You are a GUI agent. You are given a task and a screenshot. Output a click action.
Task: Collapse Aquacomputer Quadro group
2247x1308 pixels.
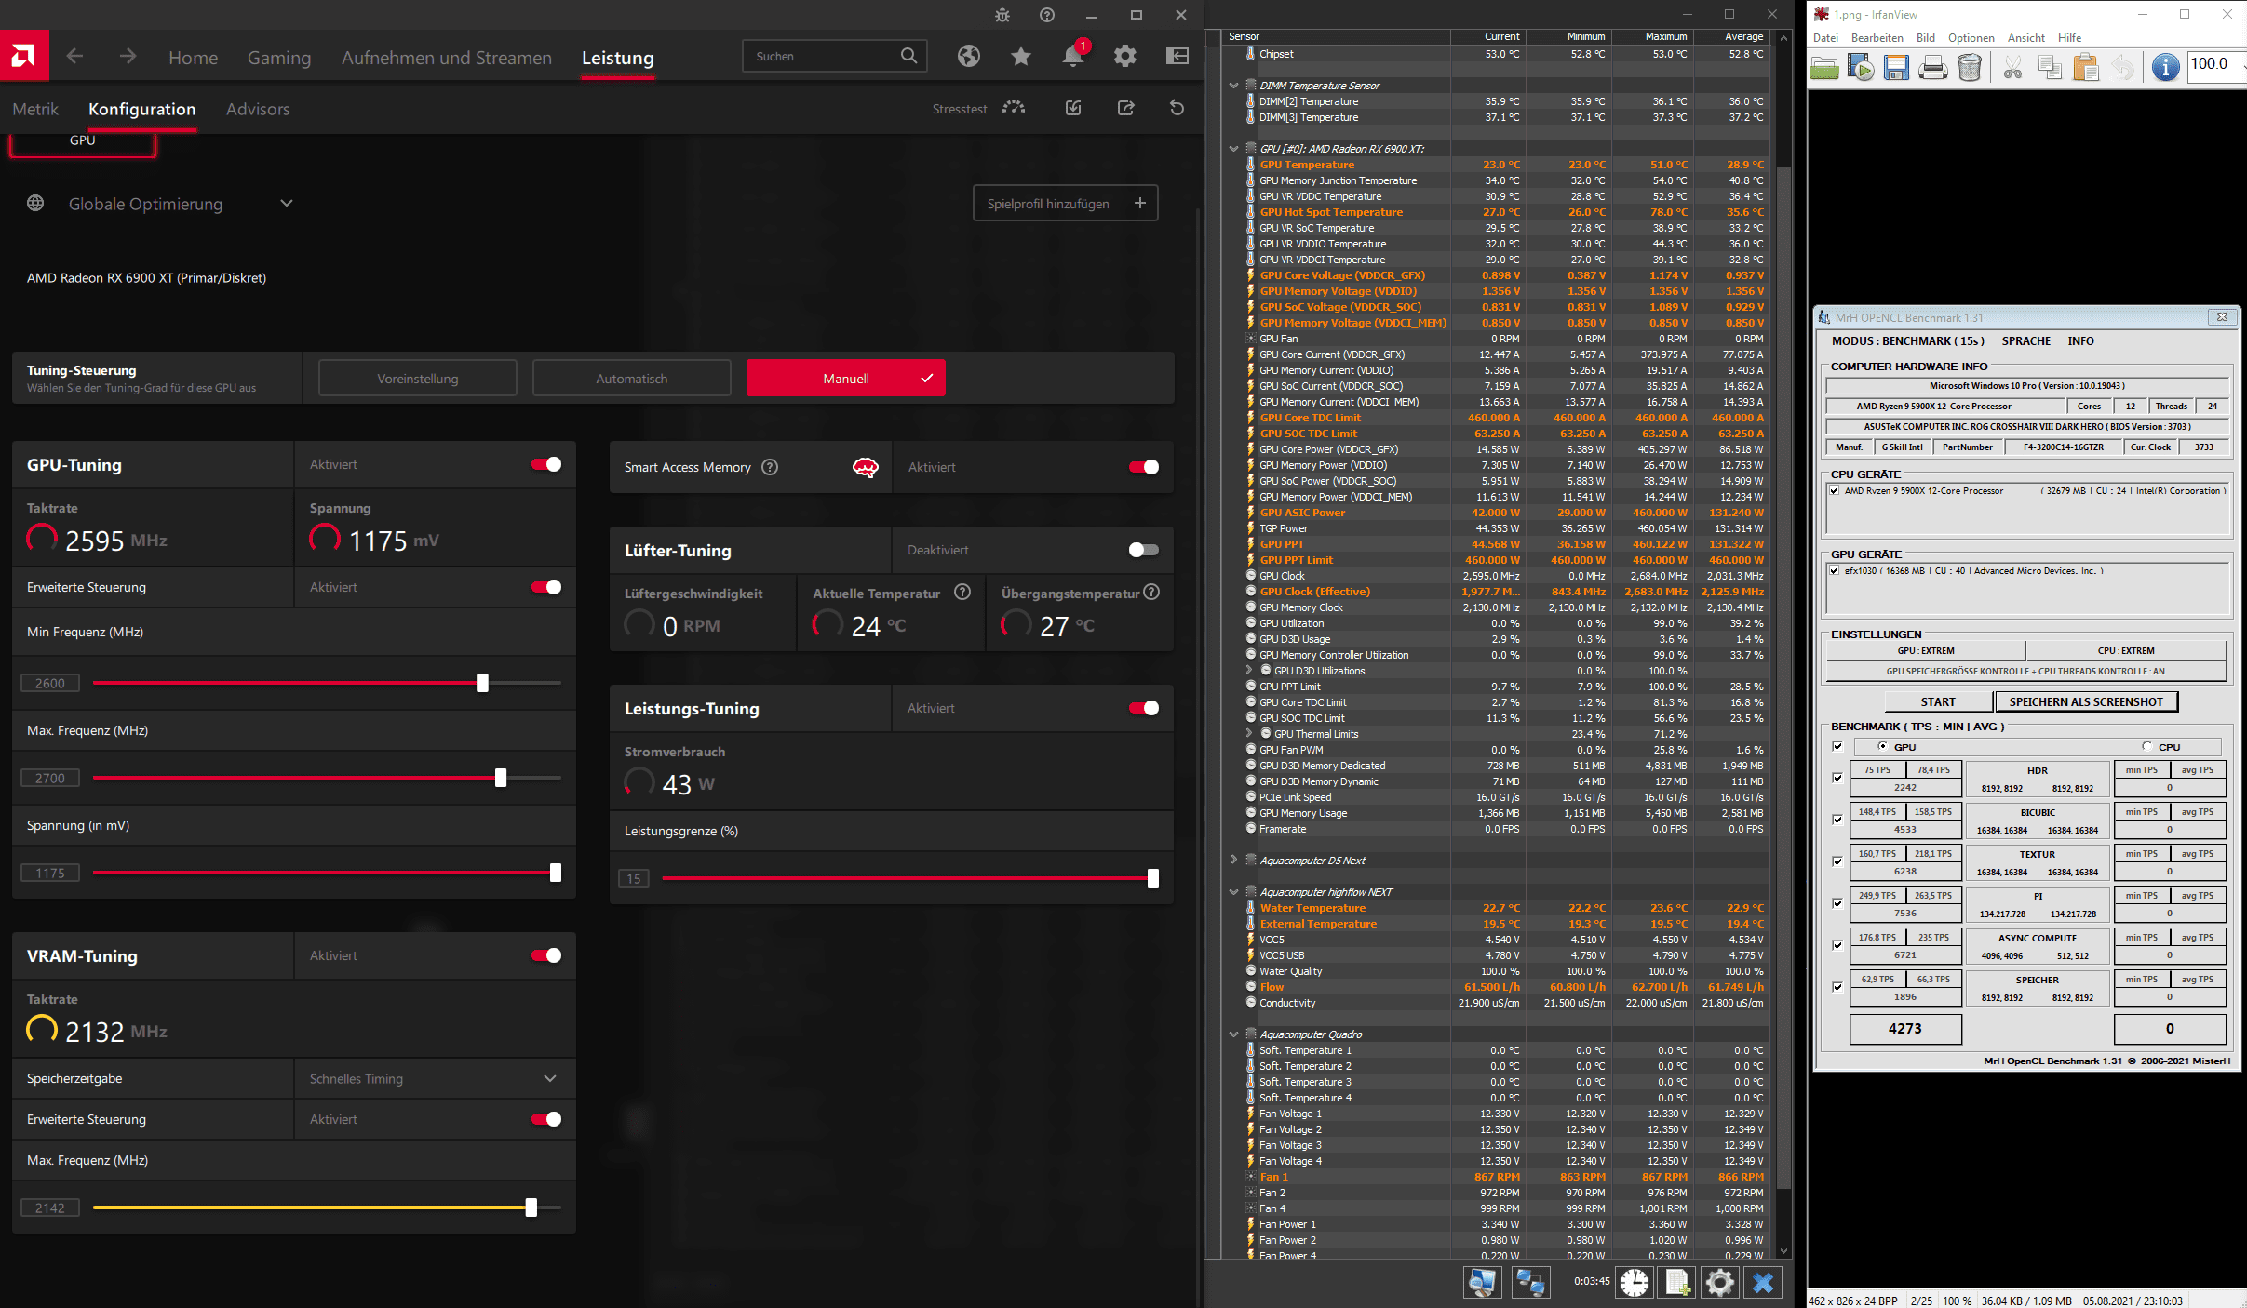[1233, 1034]
